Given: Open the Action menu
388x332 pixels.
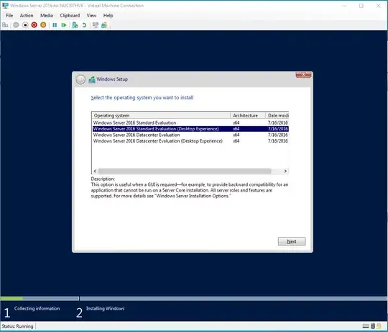Looking at the screenshot, I should (x=27, y=15).
